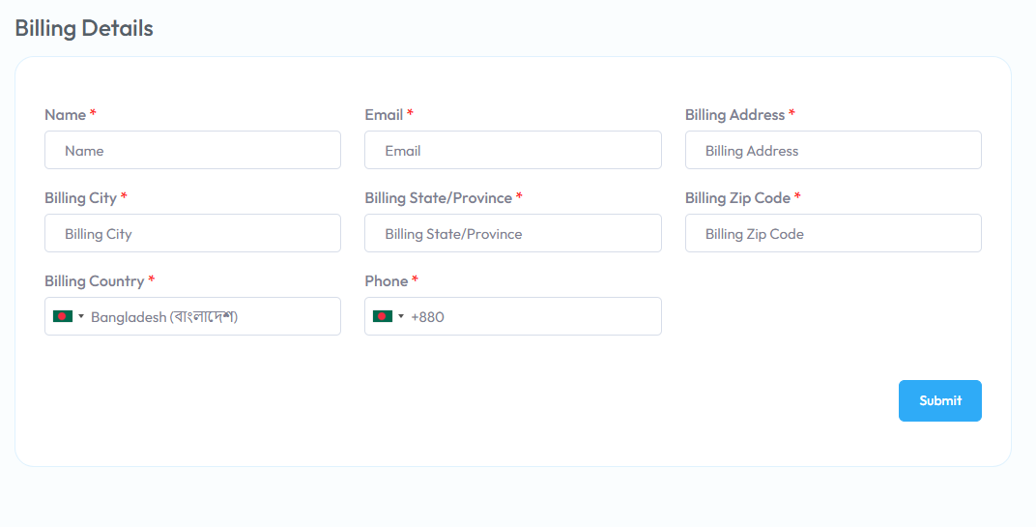
Task: Click the Phone label text
Action: point(386,281)
